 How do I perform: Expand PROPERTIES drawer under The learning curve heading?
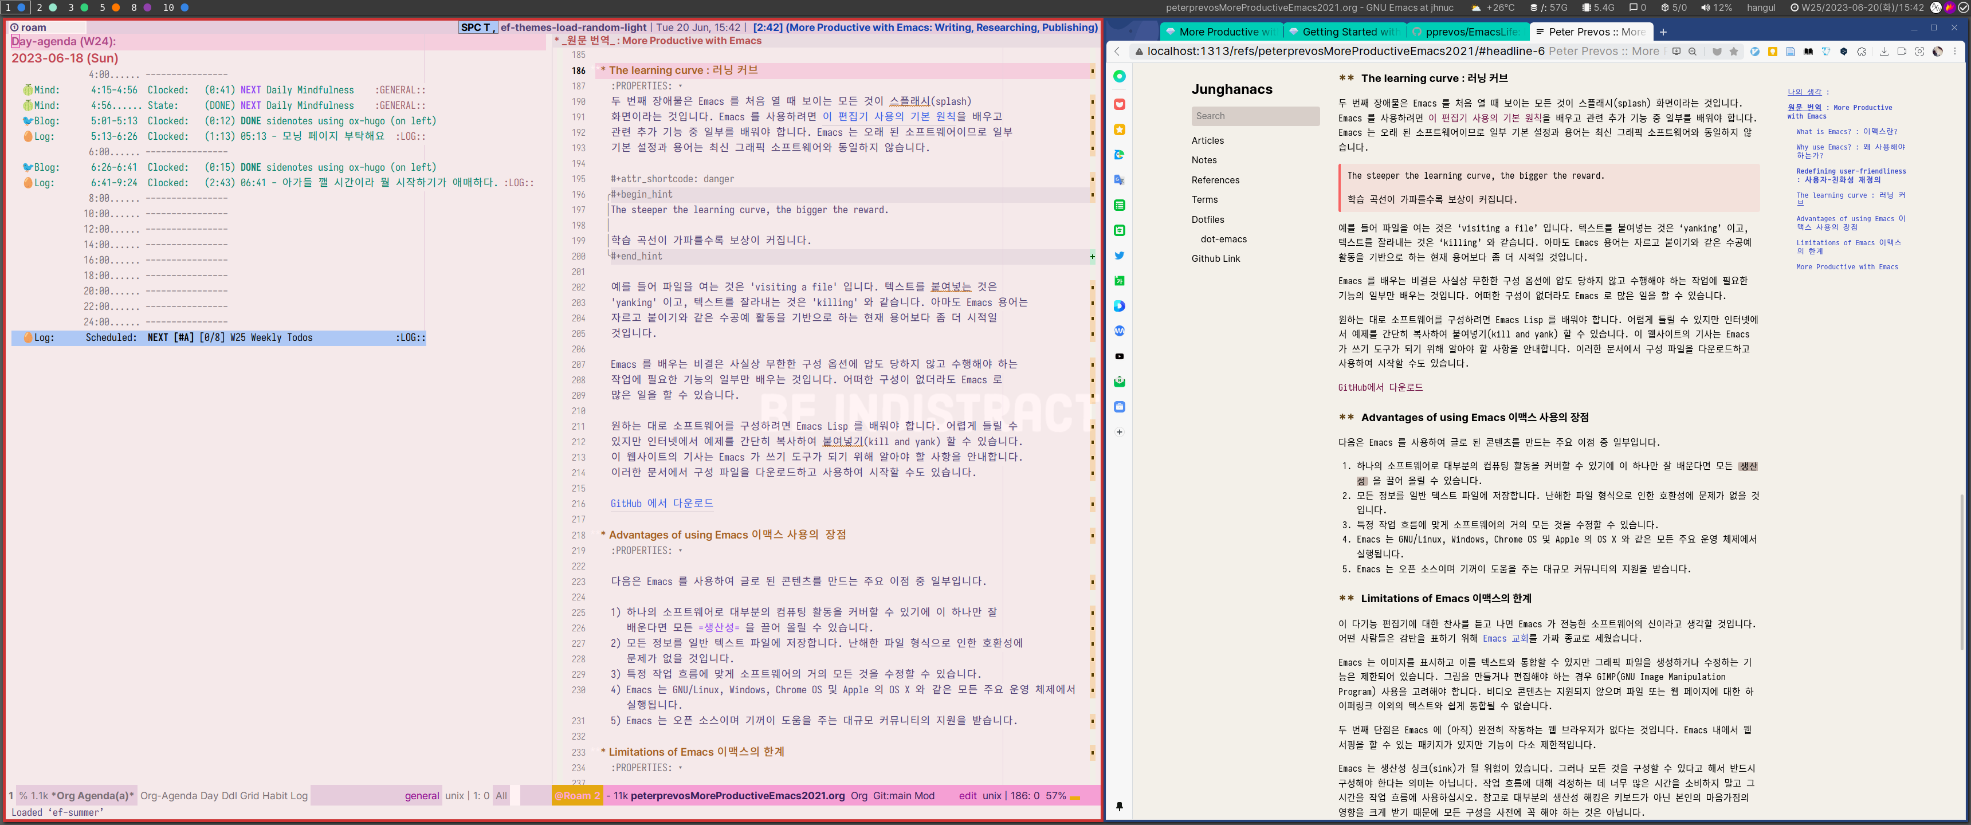click(x=646, y=86)
